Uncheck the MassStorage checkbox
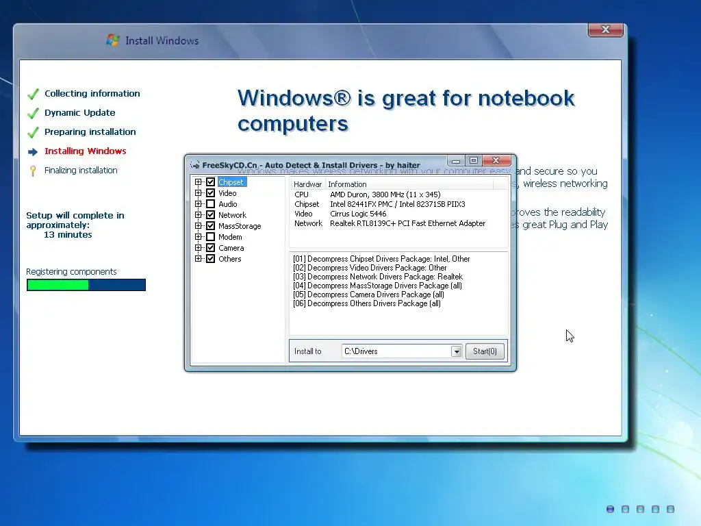This screenshot has height=526, width=701. tap(211, 226)
